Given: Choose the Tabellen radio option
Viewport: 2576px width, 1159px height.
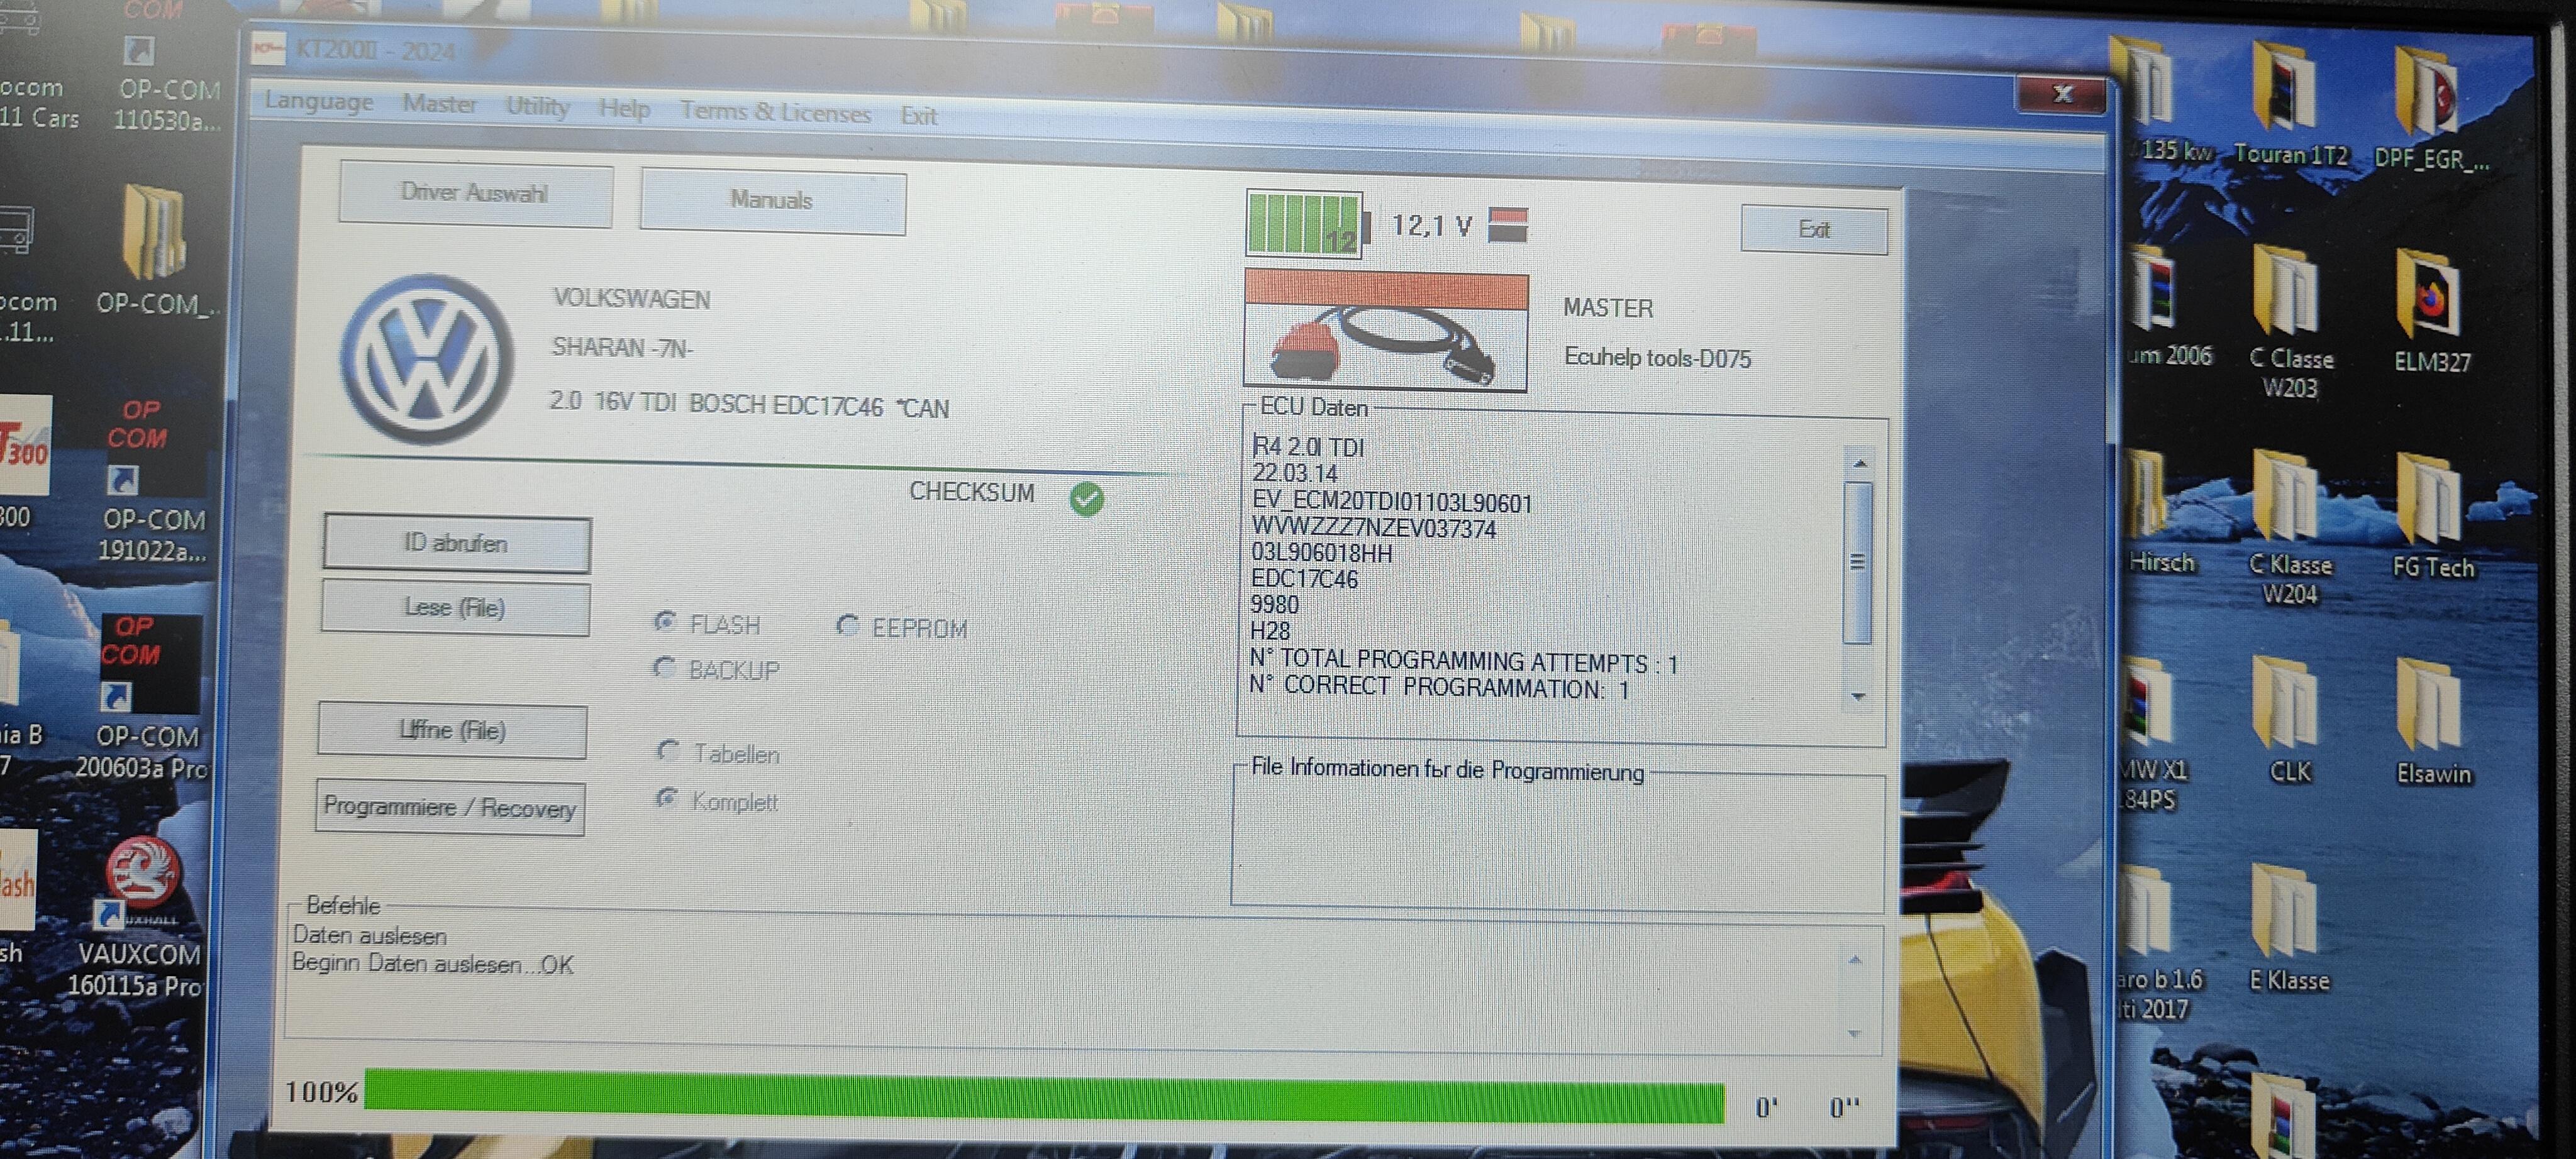Looking at the screenshot, I should click(668, 750).
